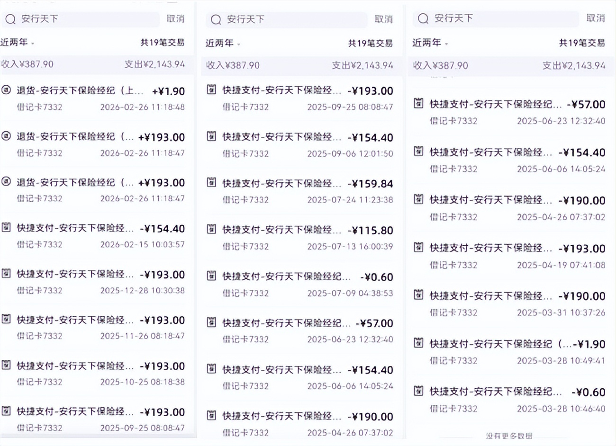The width and height of the screenshot is (616, 446).
Task: Click the refund icon for the +¥1.90 transaction
Action: (x=6, y=90)
